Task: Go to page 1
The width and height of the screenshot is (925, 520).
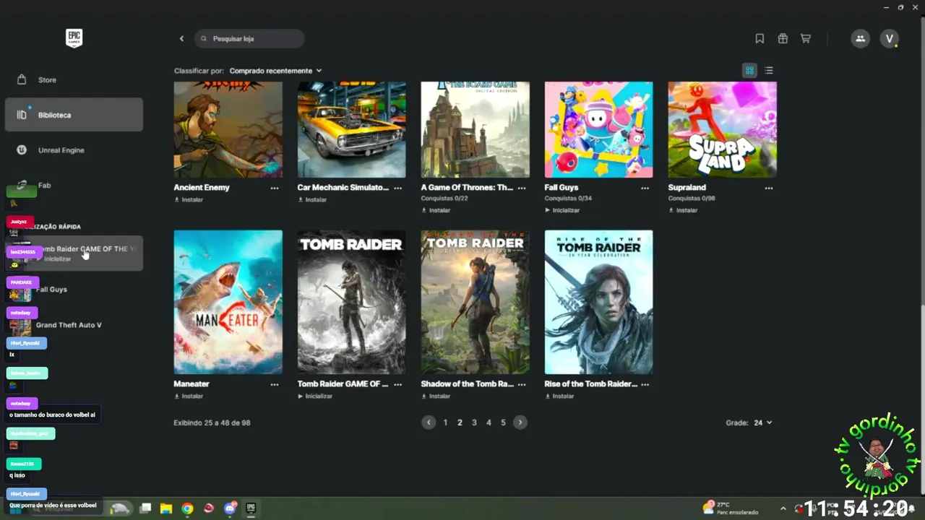Action: tap(445, 422)
